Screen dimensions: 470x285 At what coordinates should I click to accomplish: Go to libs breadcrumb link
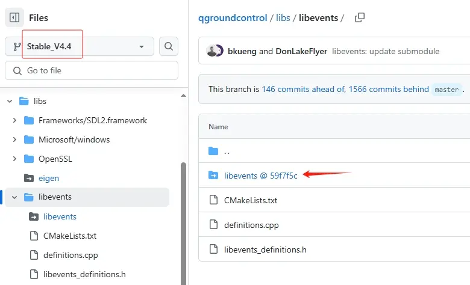(x=283, y=18)
